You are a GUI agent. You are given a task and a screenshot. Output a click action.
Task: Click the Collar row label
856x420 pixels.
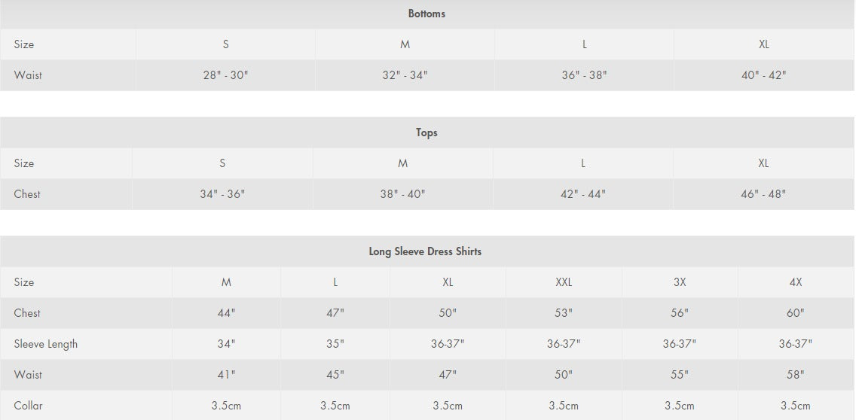[x=28, y=406]
